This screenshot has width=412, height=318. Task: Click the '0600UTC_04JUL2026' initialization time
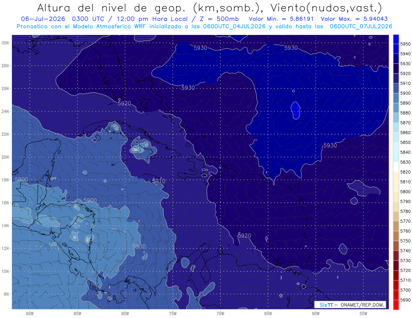click(x=233, y=26)
